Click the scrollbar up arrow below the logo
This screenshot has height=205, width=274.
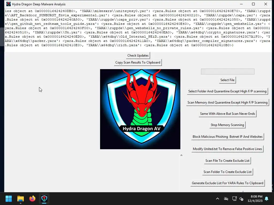[x=181, y=155]
